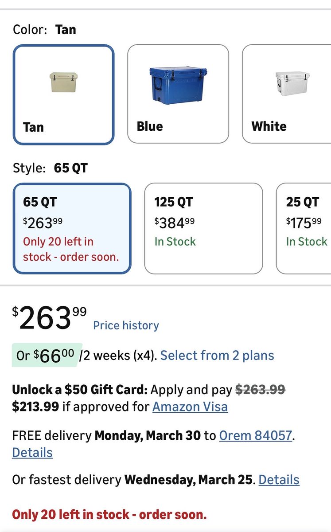This screenshot has height=532, width=331.
Task: Tap the Unlock a $50 Gift Card text
Action: click(x=79, y=390)
